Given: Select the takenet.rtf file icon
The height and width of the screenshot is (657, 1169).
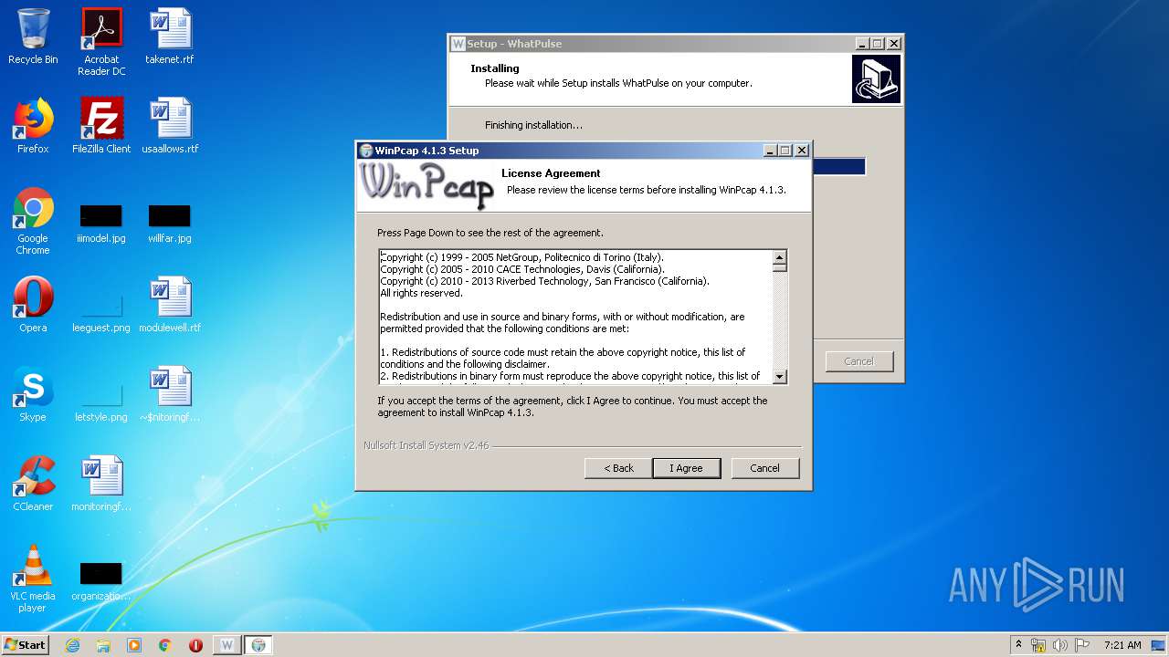Looking at the screenshot, I should 170,36.
